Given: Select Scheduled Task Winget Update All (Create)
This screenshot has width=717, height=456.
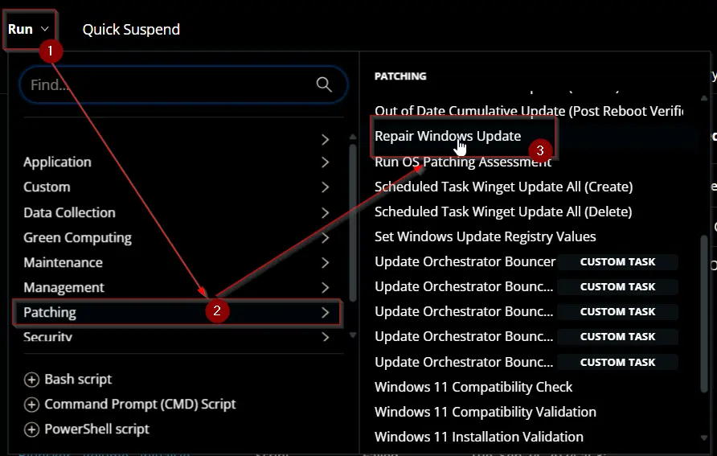Looking at the screenshot, I should coord(503,187).
